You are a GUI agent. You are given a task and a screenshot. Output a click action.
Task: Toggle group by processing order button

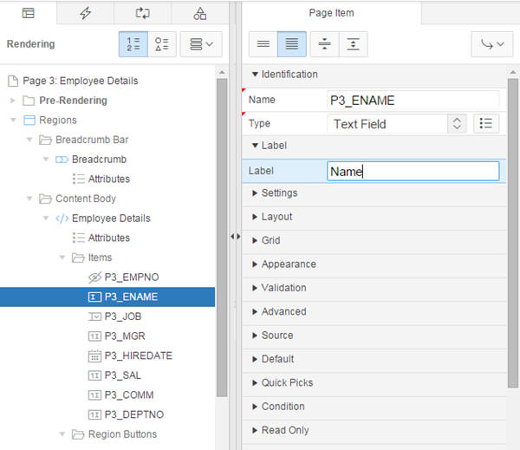point(133,44)
